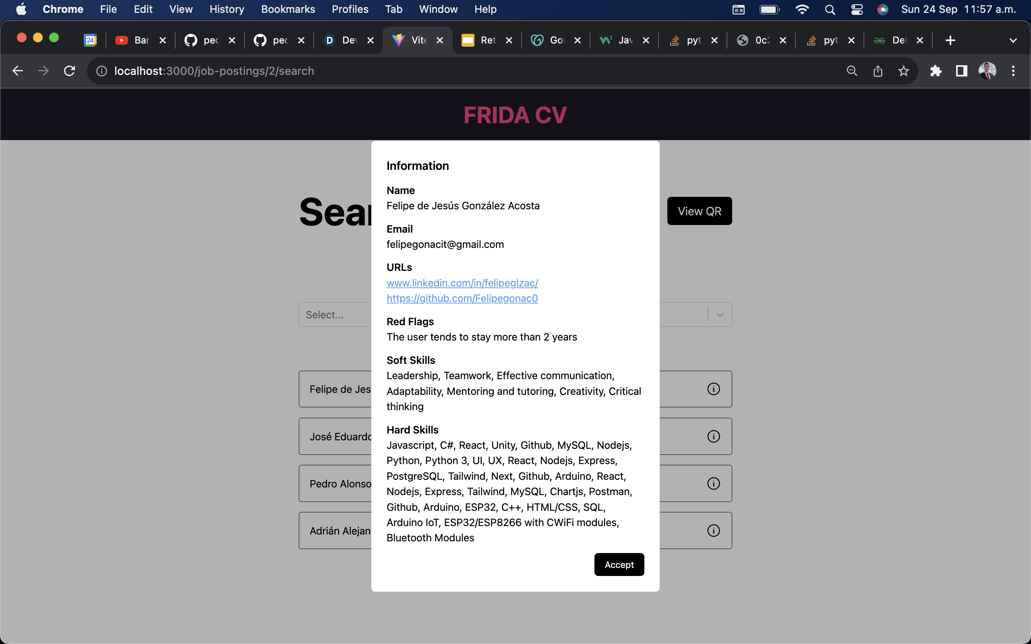Viewport: 1031px width, 644px height.
Task: Open macOS Control Center toggles
Action: (x=857, y=9)
